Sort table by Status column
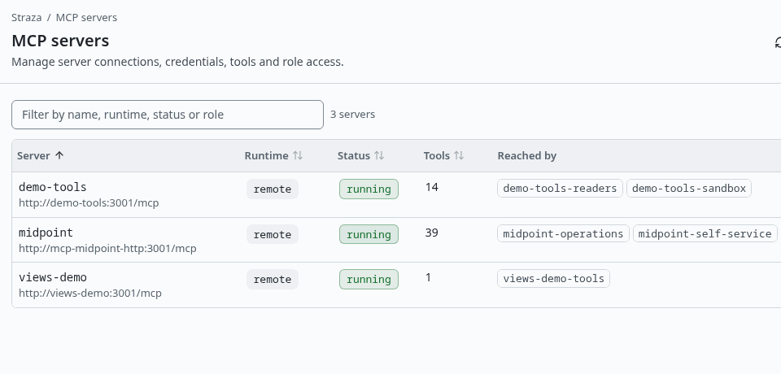781x374 pixels. [x=360, y=155]
